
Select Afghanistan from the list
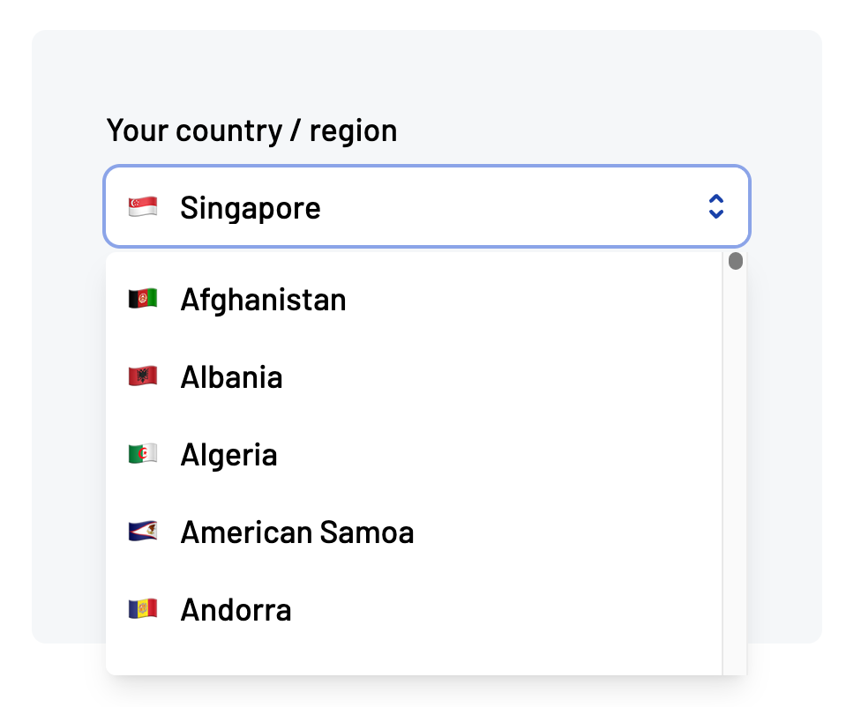tap(263, 299)
